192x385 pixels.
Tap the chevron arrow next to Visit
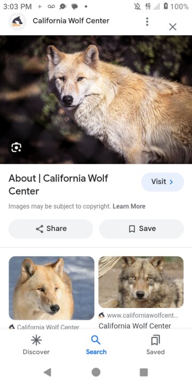pyautogui.click(x=171, y=182)
